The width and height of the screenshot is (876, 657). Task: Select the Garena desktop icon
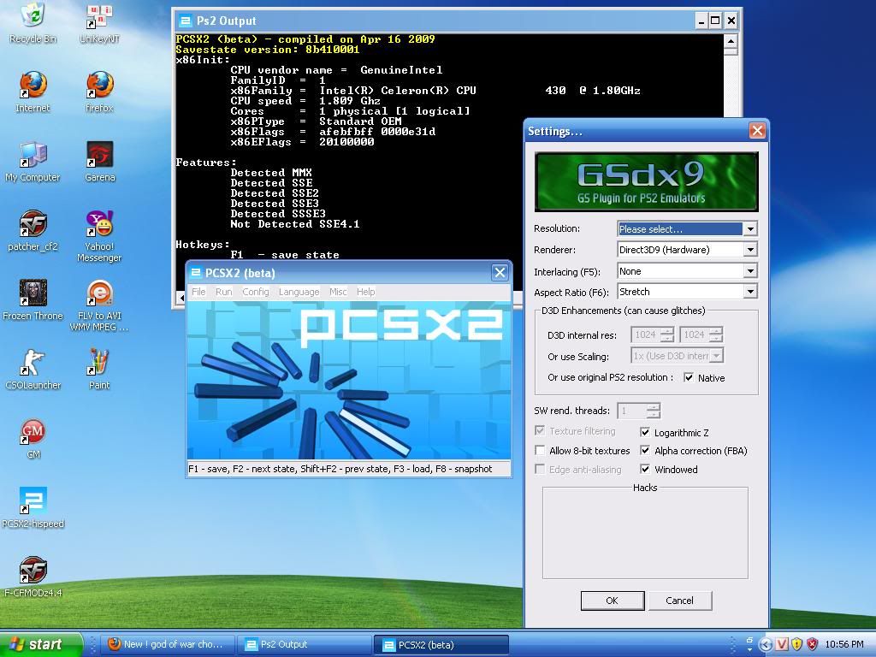(x=100, y=156)
